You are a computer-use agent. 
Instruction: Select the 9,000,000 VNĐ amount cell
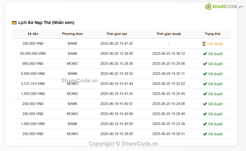pyautogui.click(x=33, y=74)
